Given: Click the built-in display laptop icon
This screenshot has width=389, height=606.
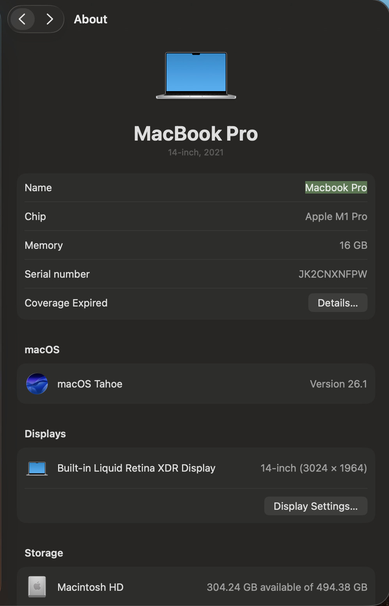Looking at the screenshot, I should (x=37, y=468).
